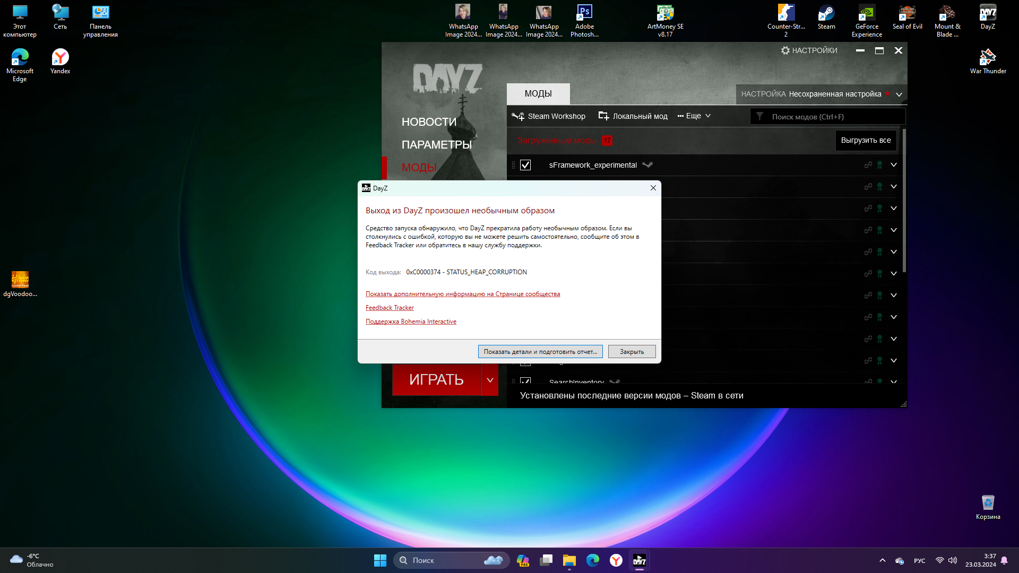Add a local mod via Локальный мод
The height and width of the screenshot is (573, 1019).
tap(633, 116)
